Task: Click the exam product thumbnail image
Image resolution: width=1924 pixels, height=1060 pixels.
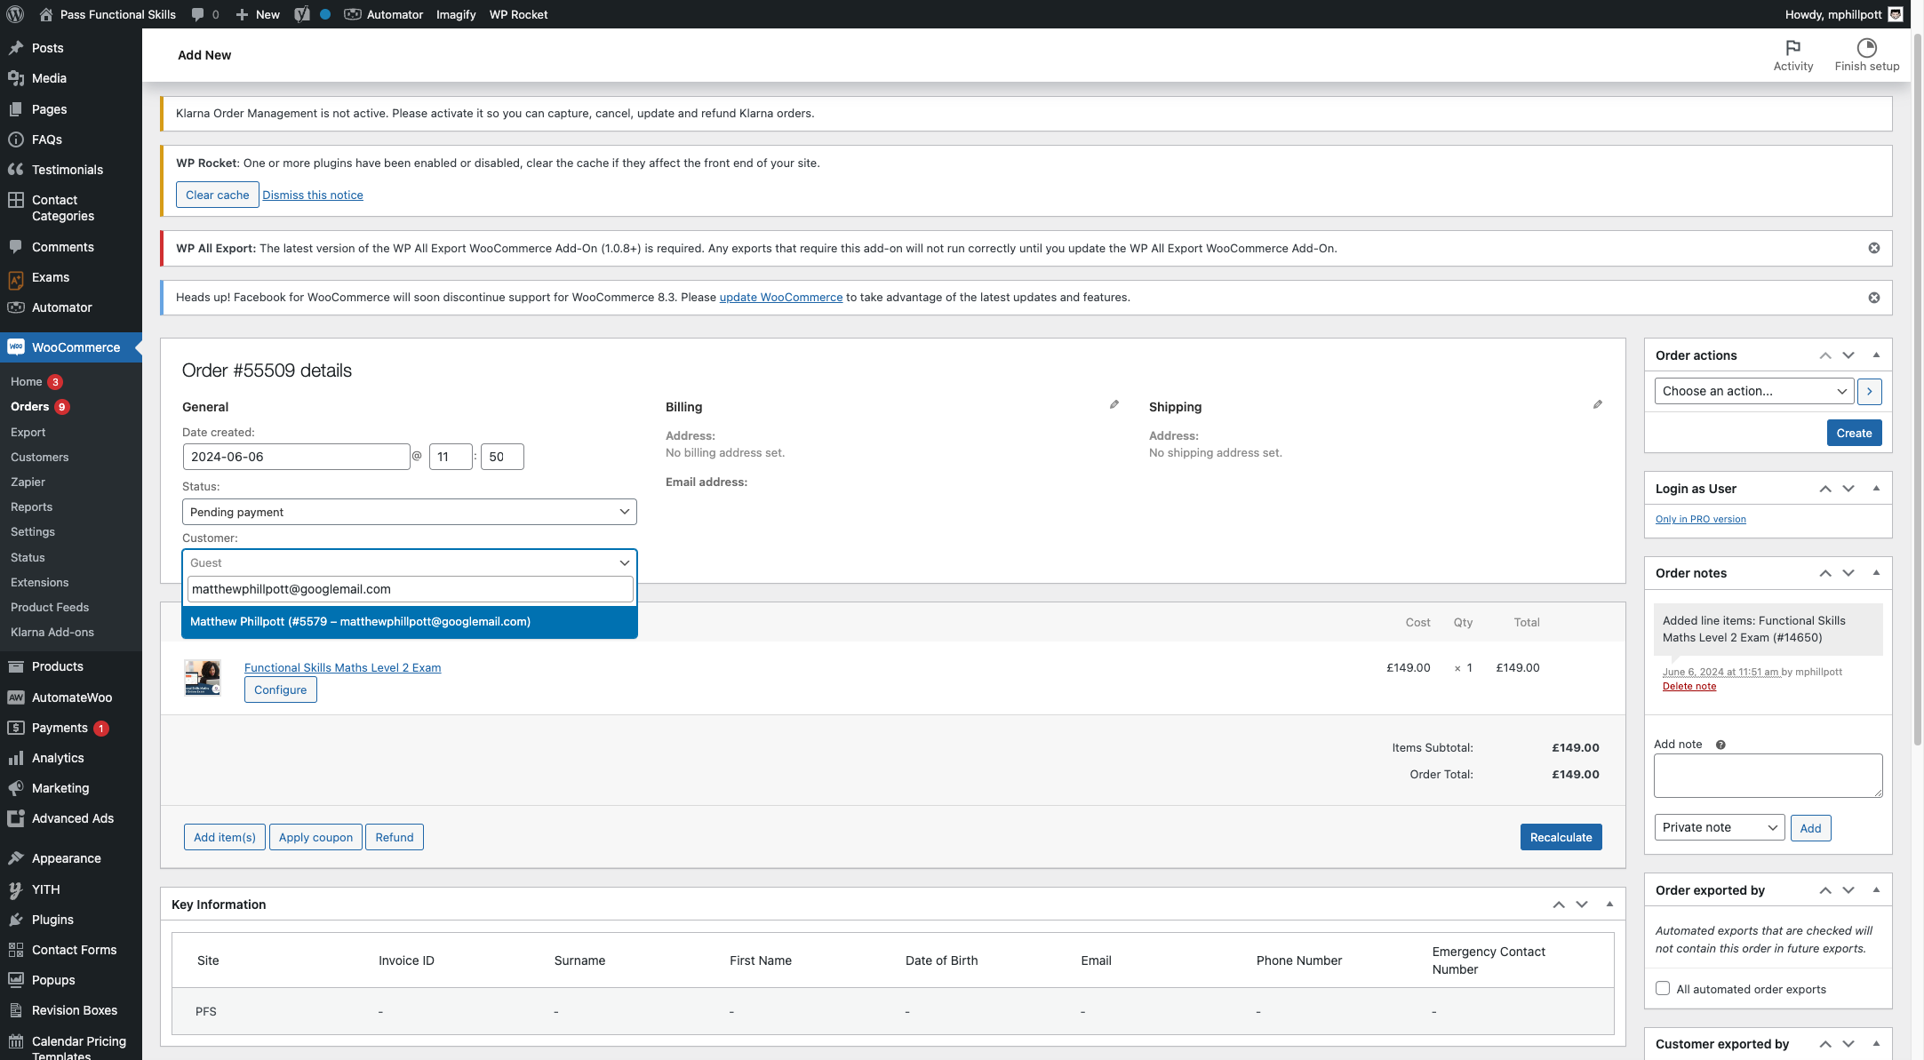Action: tap(203, 677)
